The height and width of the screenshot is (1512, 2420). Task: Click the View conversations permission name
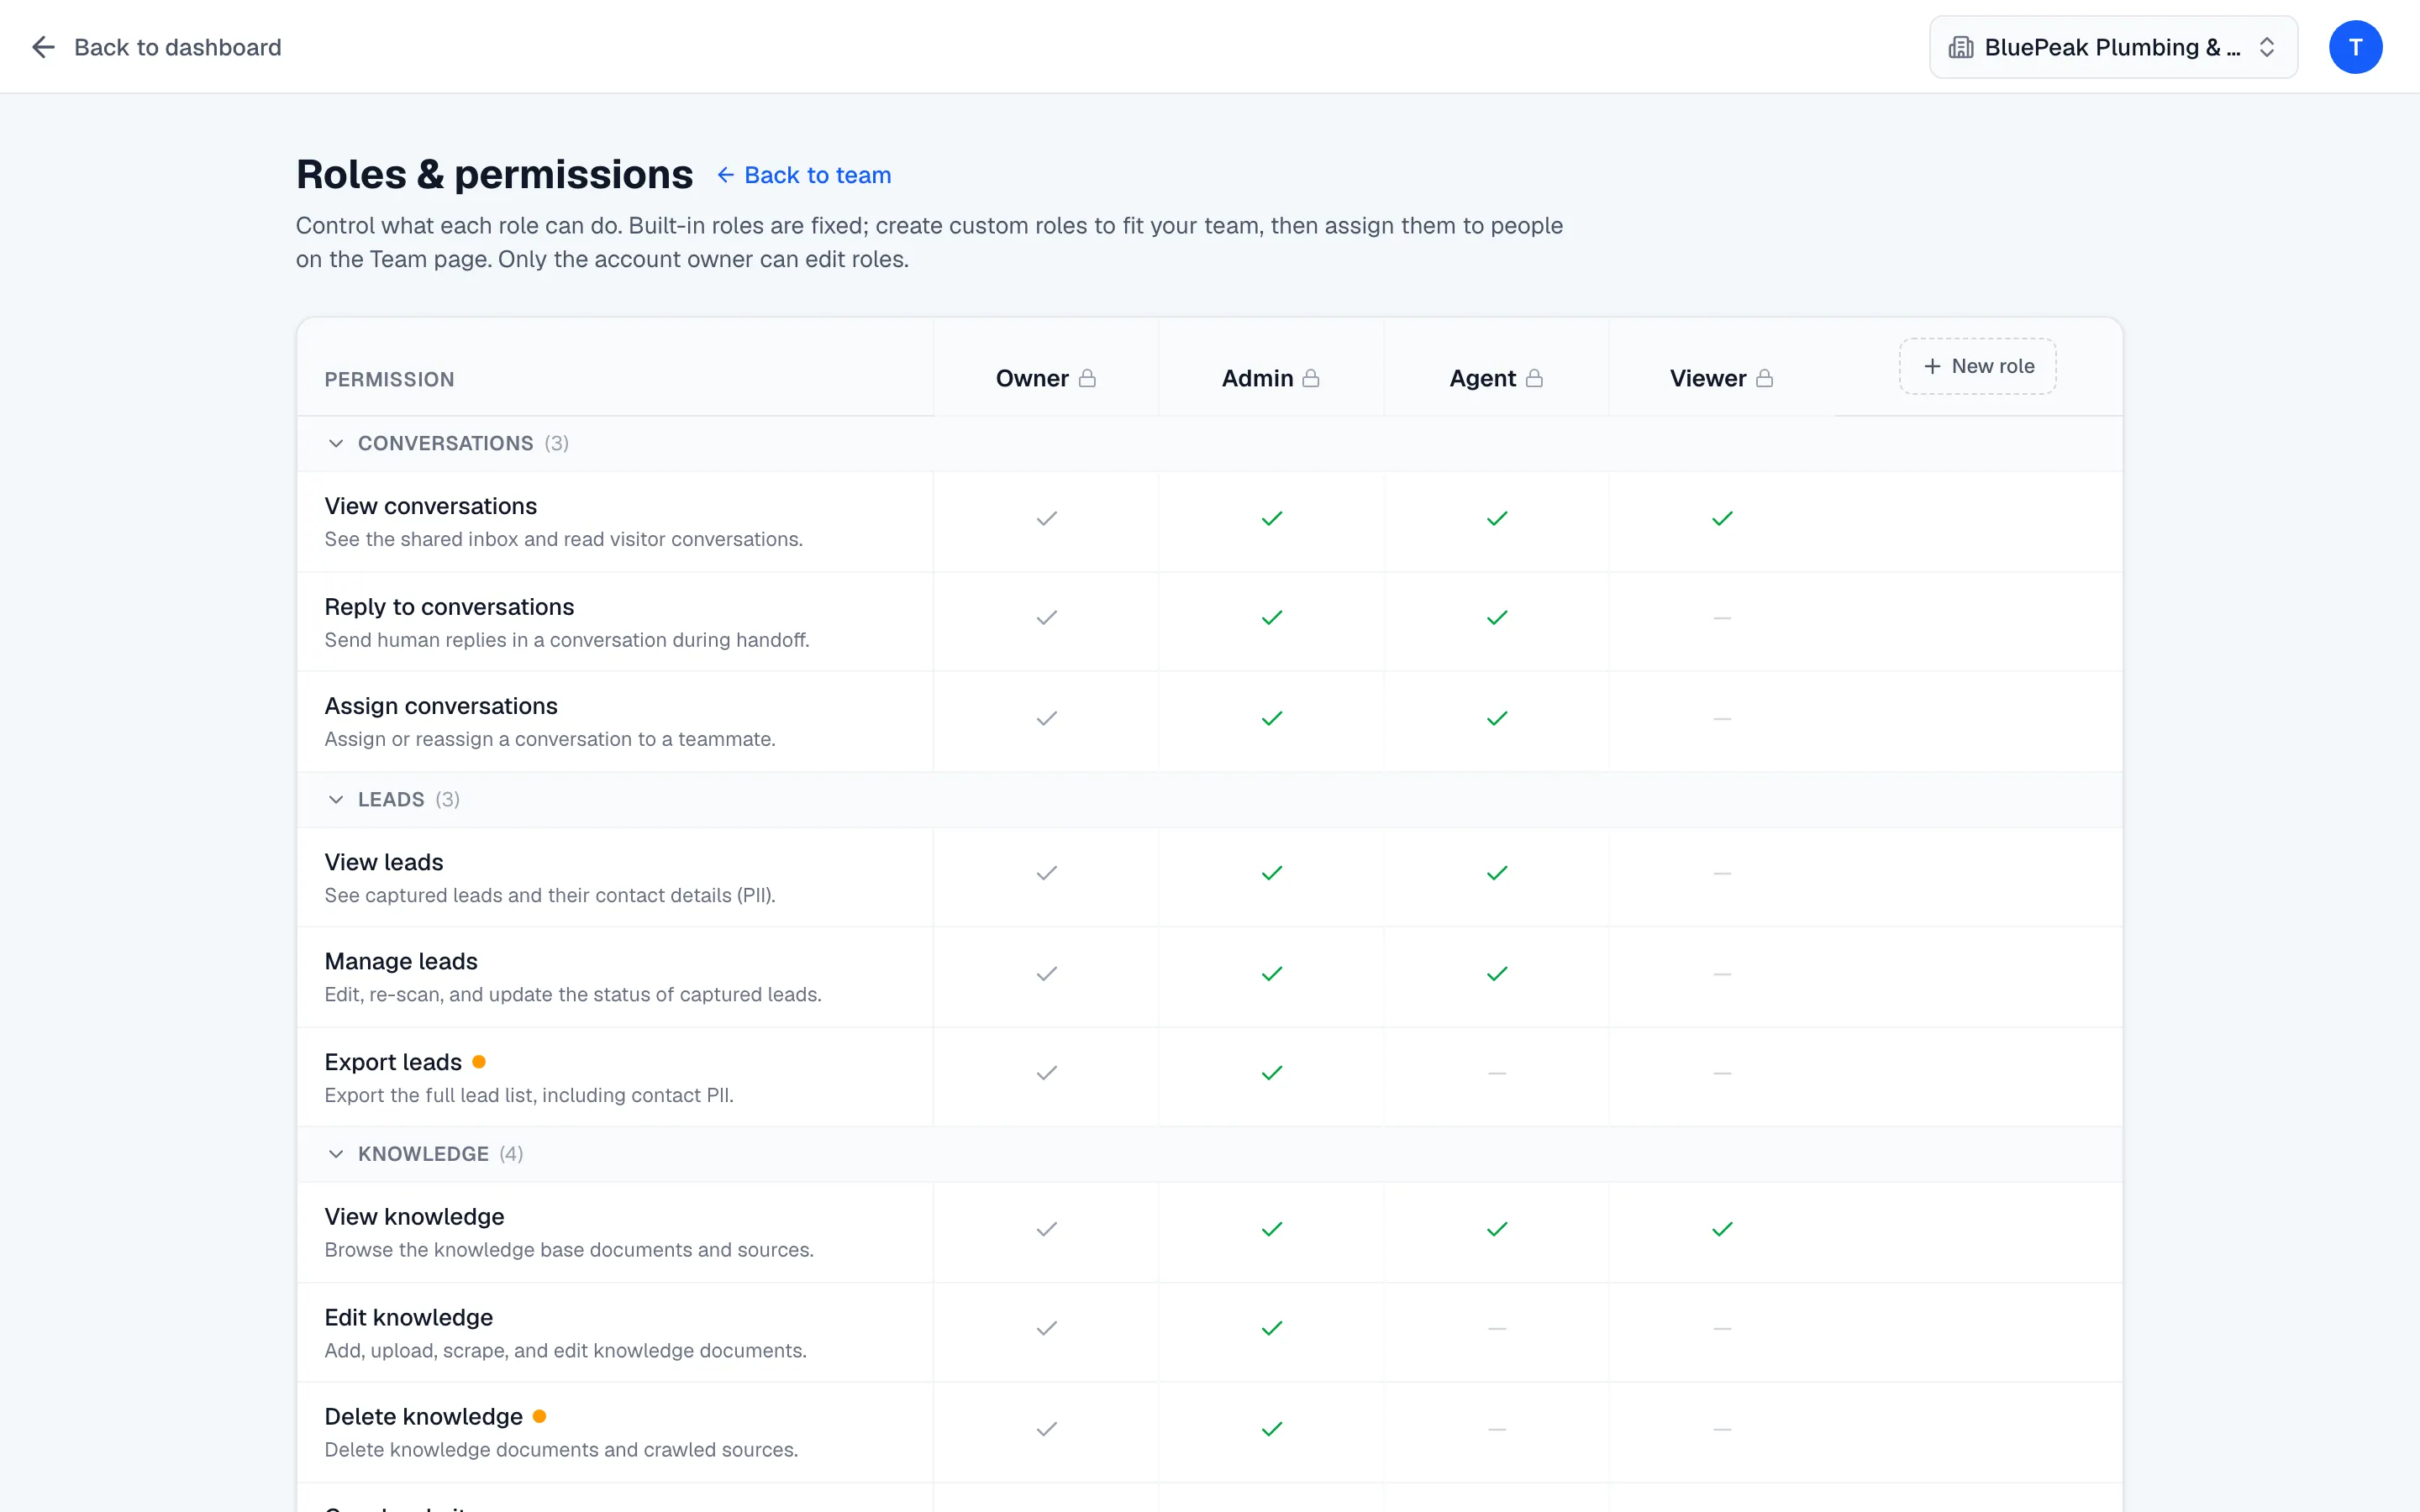click(430, 506)
